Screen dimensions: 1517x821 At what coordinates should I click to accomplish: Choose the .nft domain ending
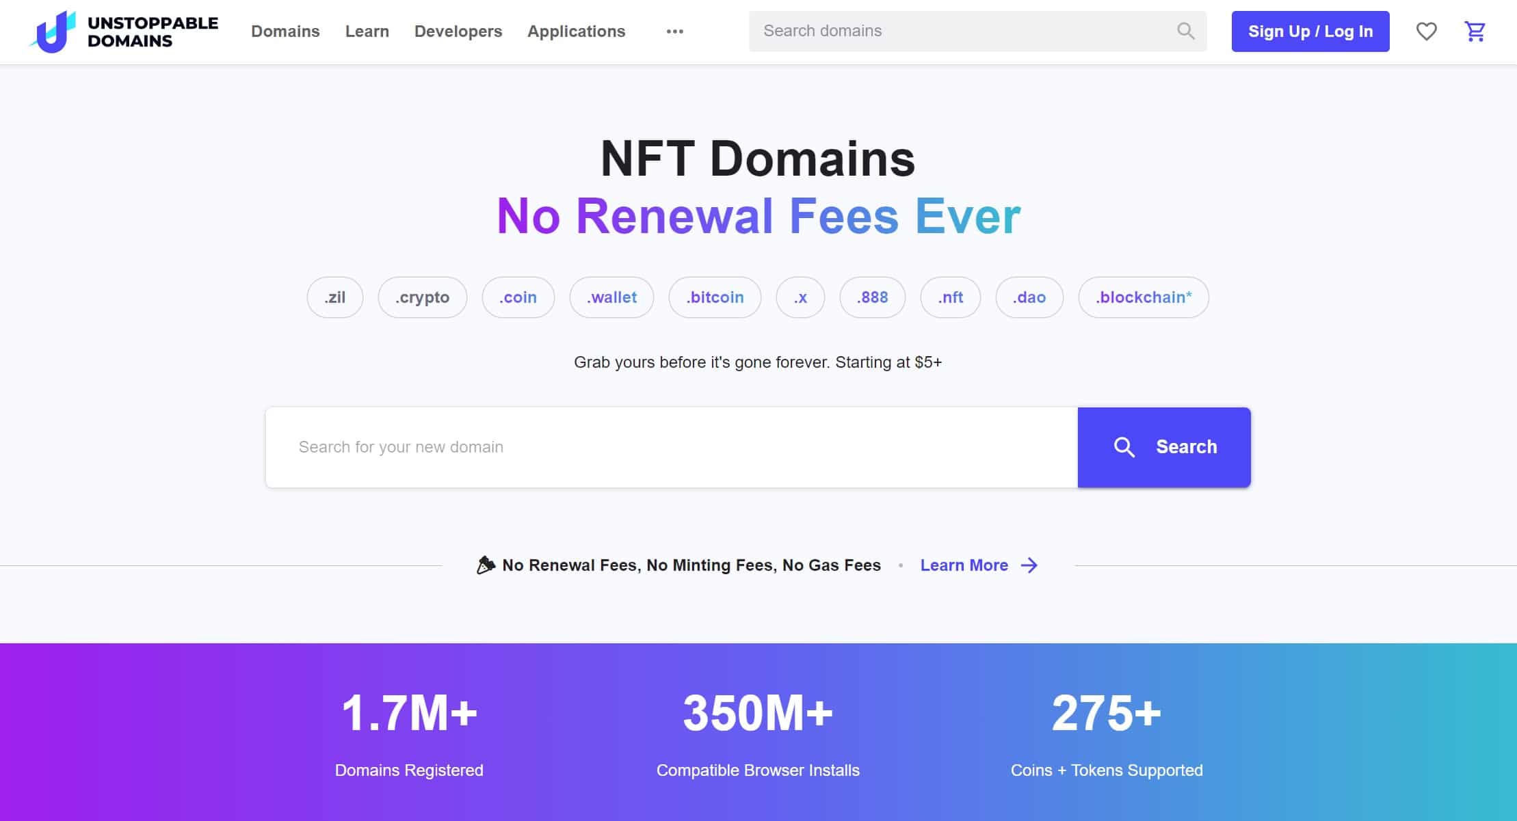click(x=950, y=297)
